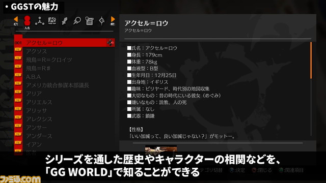326x183 pixels.
Task: Open the scroll with clock category icon
Action: click(89, 21)
